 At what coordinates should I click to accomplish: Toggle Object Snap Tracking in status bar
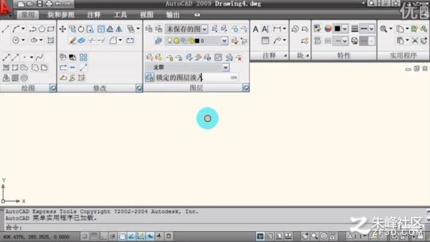(131, 236)
